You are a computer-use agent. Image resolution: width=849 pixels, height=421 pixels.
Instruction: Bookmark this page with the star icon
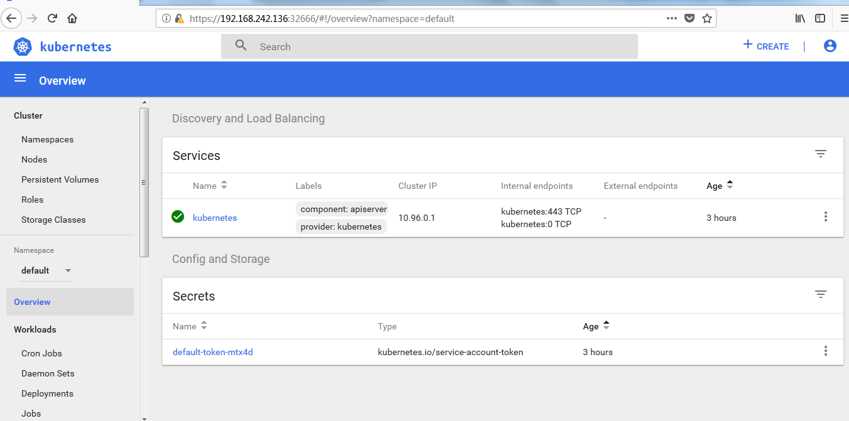click(707, 18)
